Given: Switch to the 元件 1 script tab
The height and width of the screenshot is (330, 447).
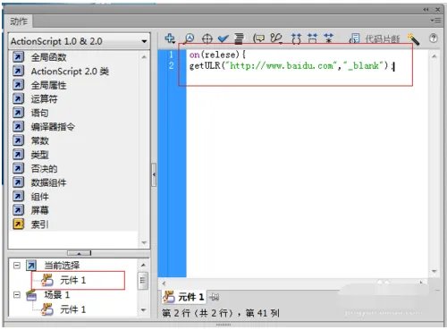Looking at the screenshot, I should click(x=184, y=297).
